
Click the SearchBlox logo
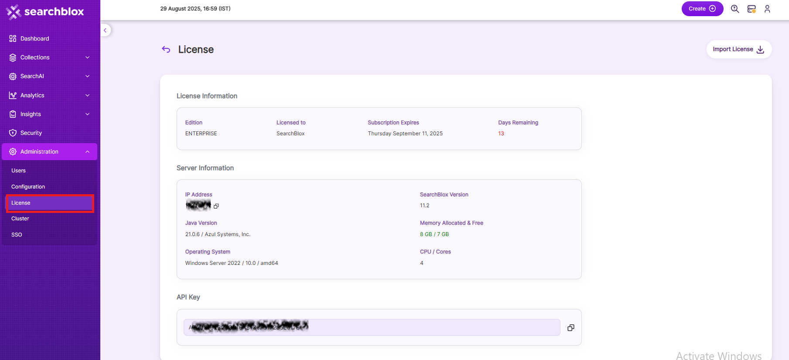[x=45, y=12]
